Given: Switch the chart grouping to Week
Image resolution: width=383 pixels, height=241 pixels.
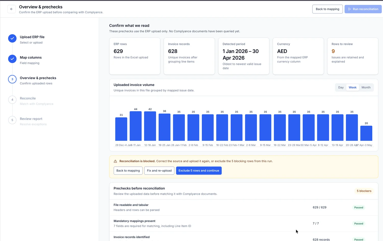Looking at the screenshot, I should [352, 88].
